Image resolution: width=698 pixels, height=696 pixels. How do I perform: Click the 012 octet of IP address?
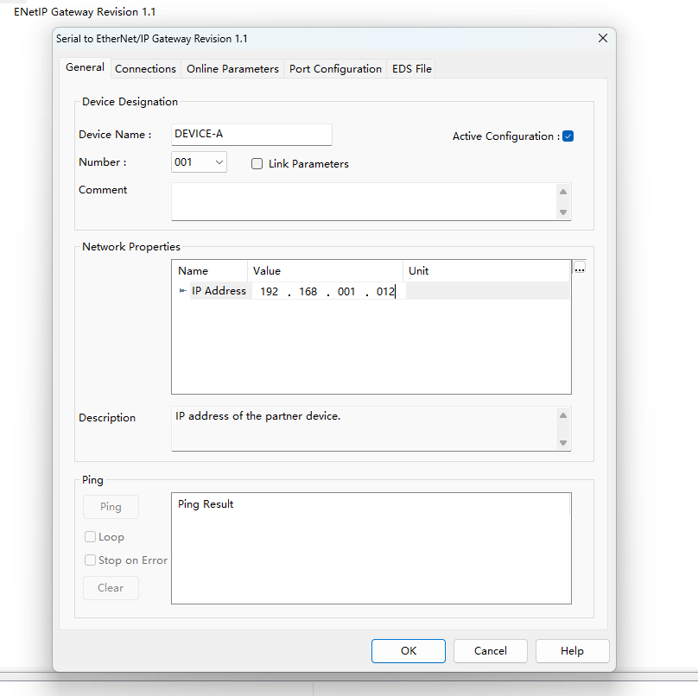point(385,292)
